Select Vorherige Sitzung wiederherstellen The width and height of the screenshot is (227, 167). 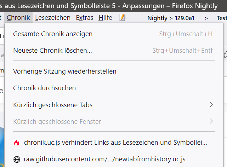point(65,71)
